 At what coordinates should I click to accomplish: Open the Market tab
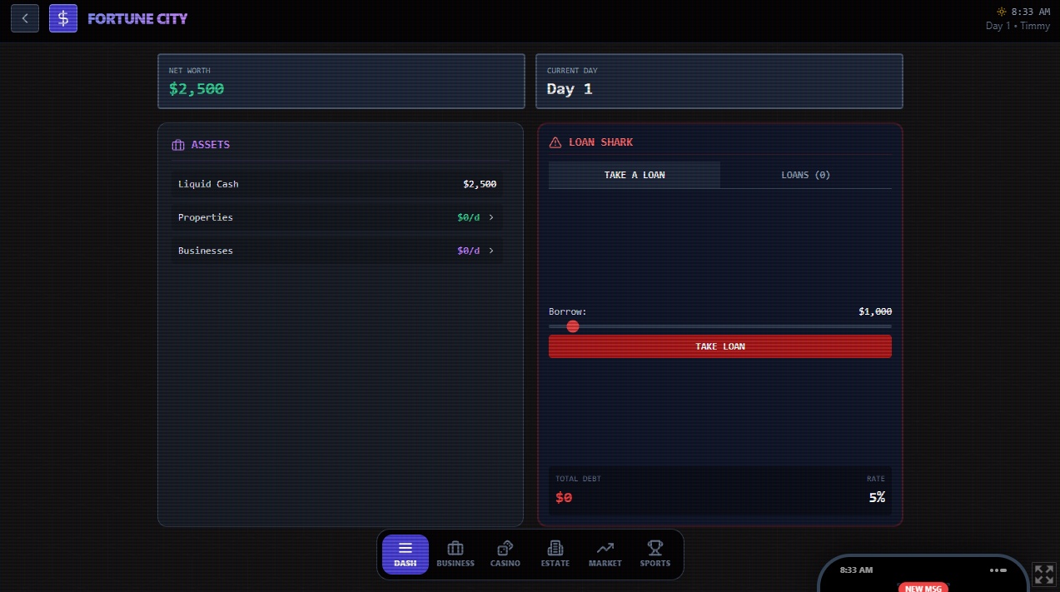(x=605, y=555)
